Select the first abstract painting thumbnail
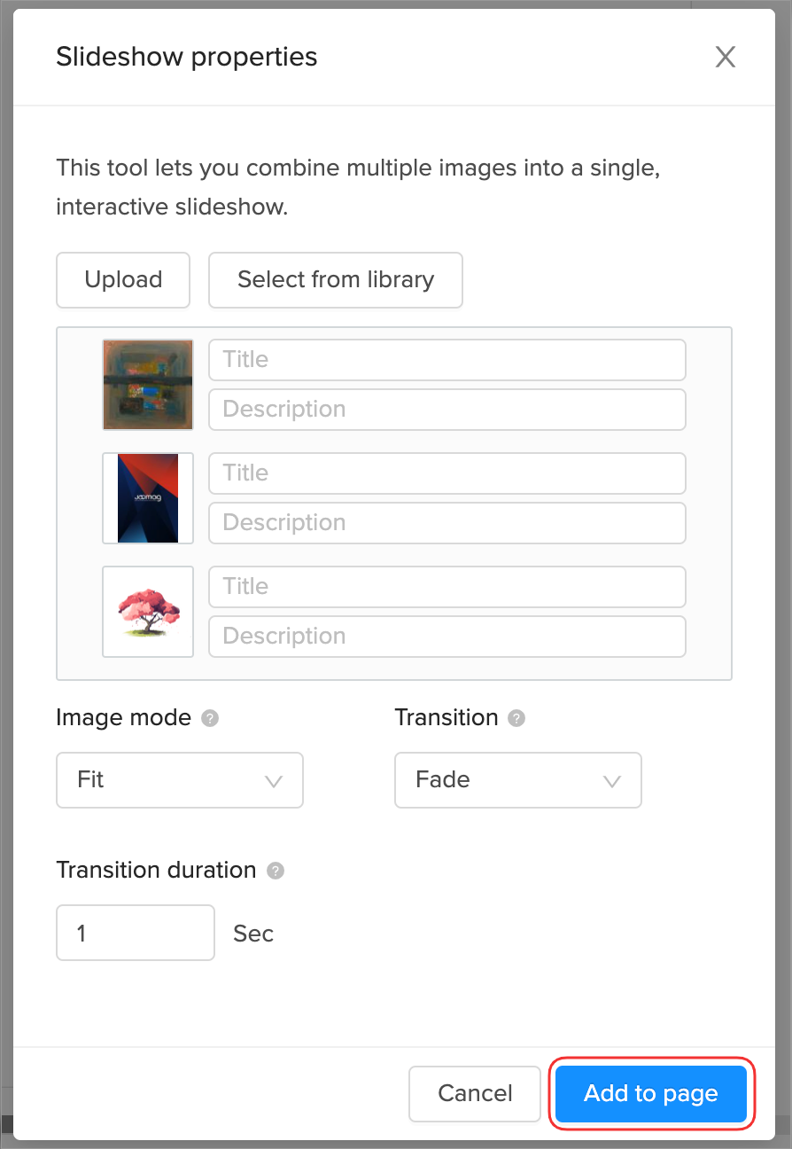The image size is (792, 1149). pos(148,385)
